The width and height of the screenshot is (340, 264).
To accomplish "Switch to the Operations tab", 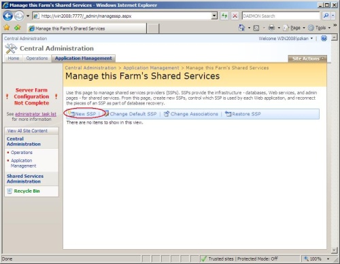I will pos(37,58).
